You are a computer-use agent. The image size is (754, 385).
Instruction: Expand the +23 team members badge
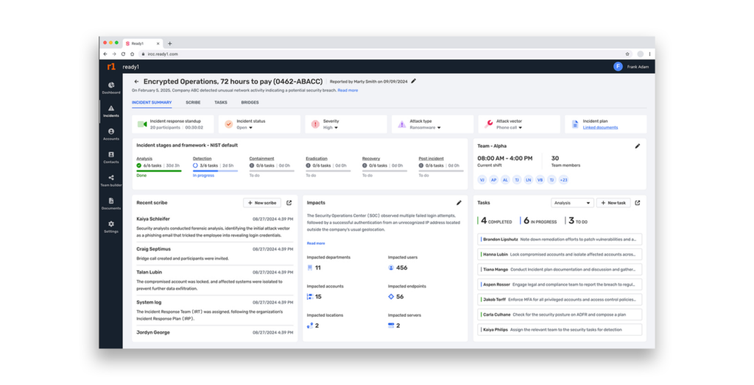pyautogui.click(x=563, y=180)
